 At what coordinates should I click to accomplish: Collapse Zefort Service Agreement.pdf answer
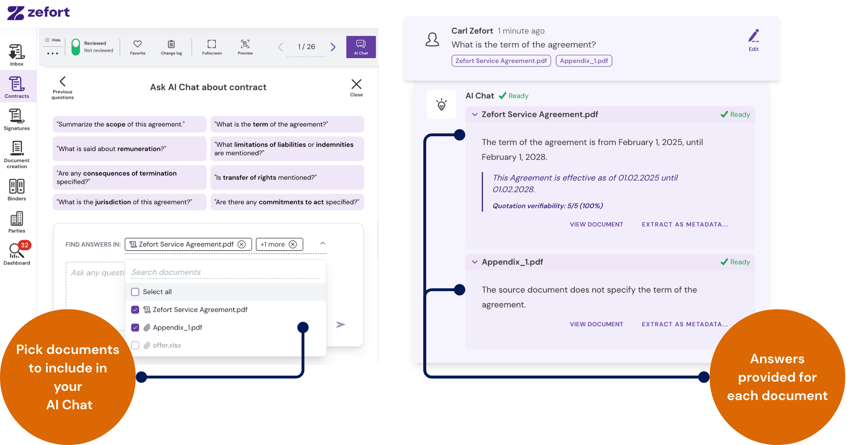475,114
